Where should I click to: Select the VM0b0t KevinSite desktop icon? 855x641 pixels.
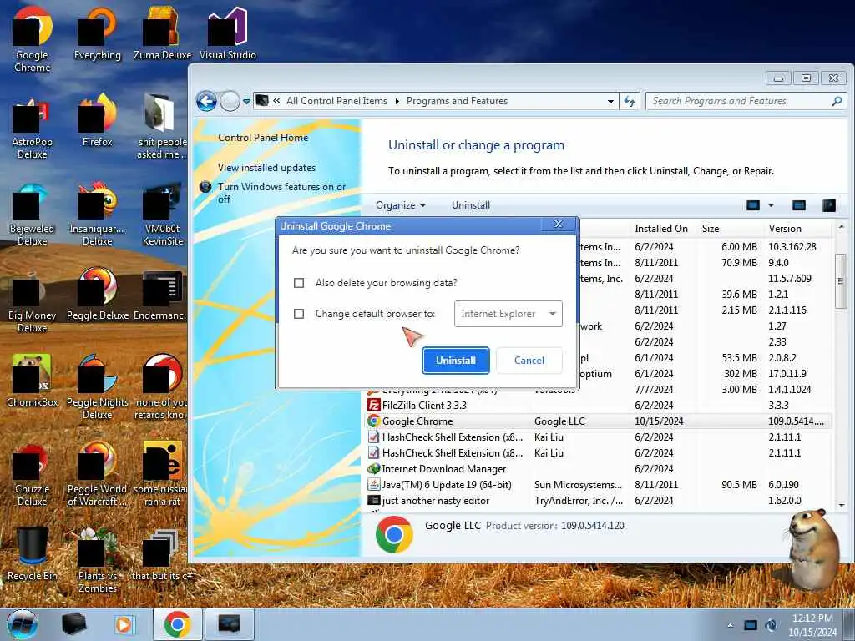coord(163,215)
